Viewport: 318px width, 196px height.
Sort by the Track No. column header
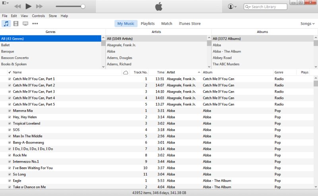pos(140,72)
